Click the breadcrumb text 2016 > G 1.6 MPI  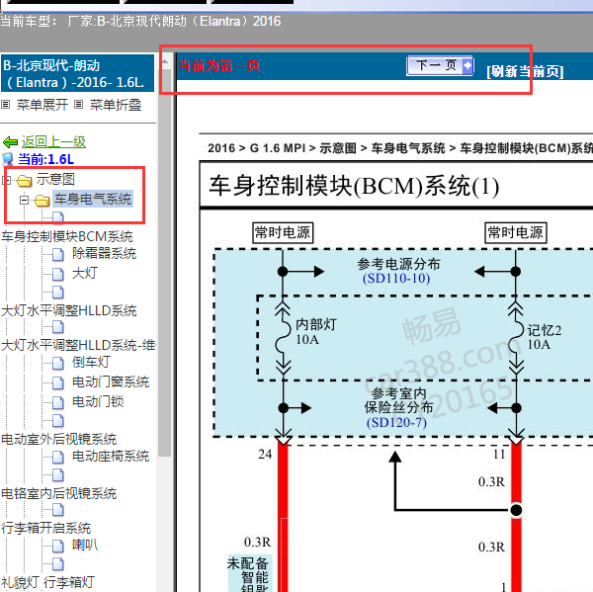tap(256, 148)
